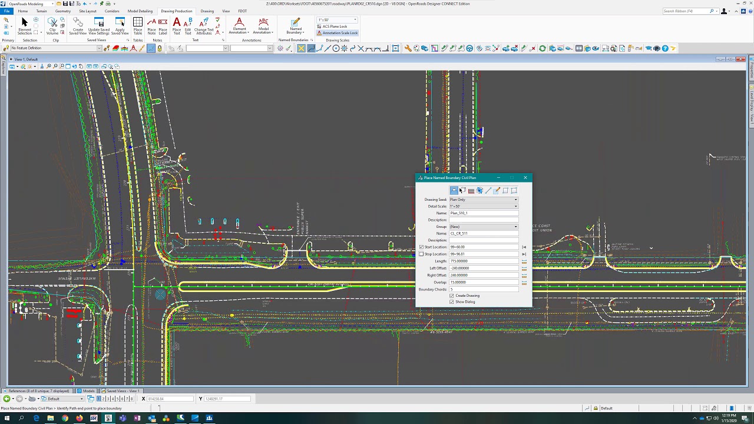This screenshot has height=424, width=754.
Task: Toggle the Create Drawing checkbox
Action: click(452, 296)
